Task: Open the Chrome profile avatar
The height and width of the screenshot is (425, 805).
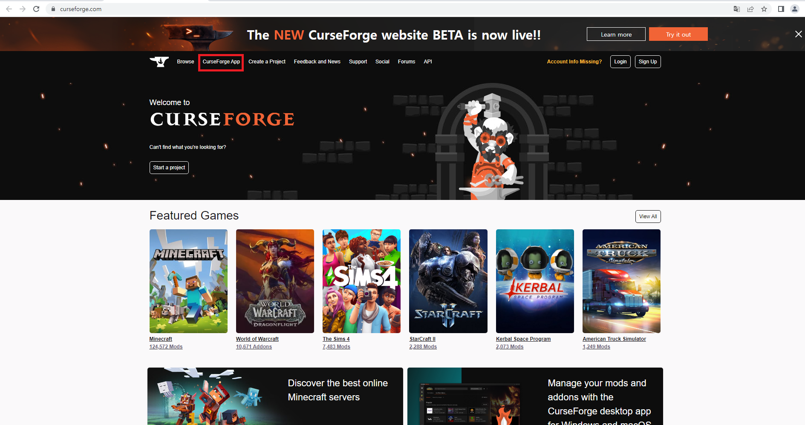Action: [x=795, y=9]
